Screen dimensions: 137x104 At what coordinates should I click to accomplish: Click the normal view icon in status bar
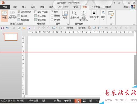pyautogui.click(x=78, y=101)
